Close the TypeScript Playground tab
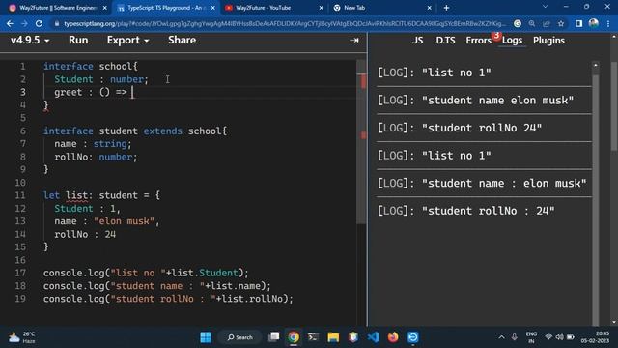Image resolution: width=618 pixels, height=348 pixels. point(213,8)
